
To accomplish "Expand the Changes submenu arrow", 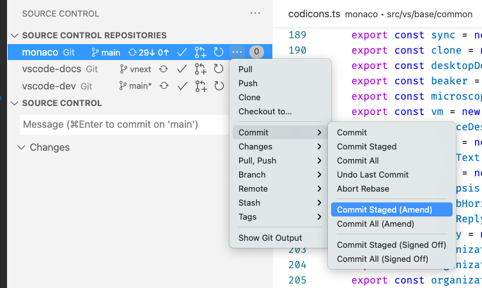I will click(319, 146).
